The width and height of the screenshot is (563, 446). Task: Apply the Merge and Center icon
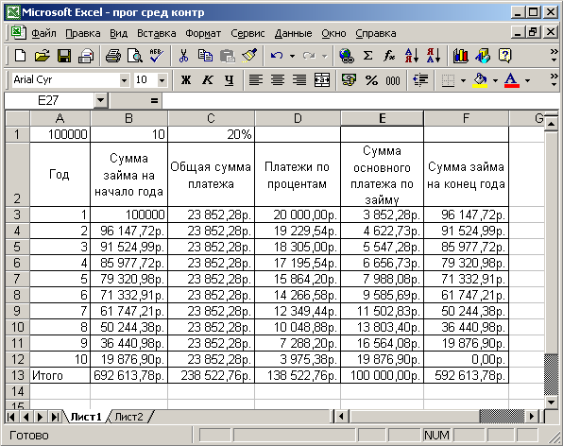pos(322,79)
